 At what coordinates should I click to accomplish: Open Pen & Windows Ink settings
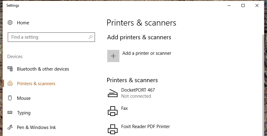point(36,127)
